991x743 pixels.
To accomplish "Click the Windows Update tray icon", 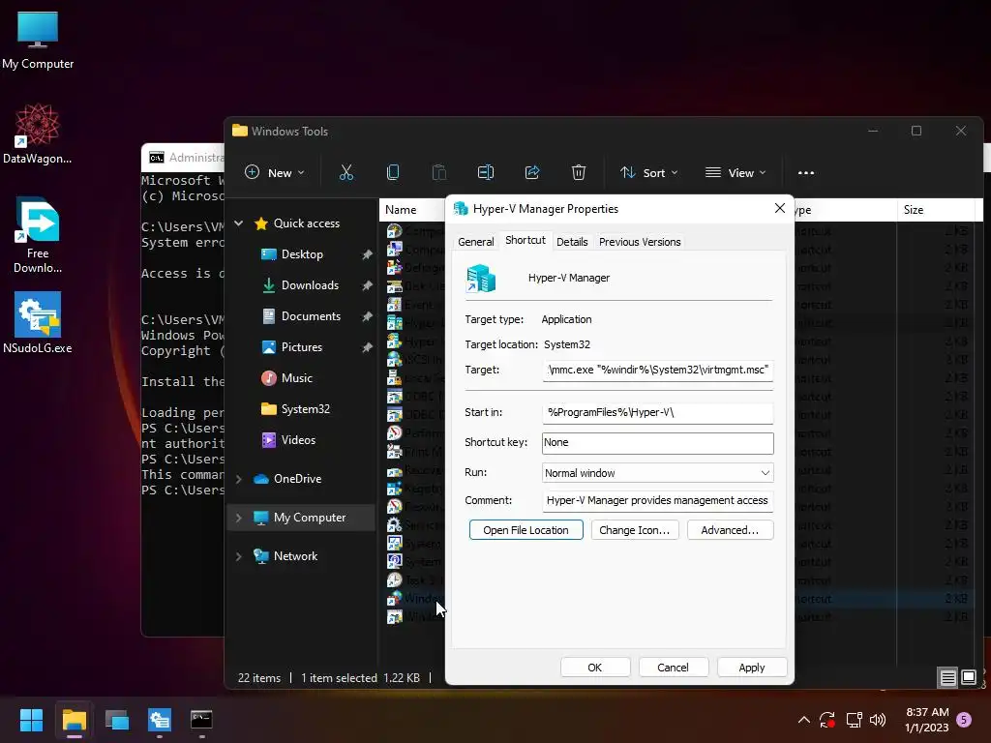I will tap(827, 720).
